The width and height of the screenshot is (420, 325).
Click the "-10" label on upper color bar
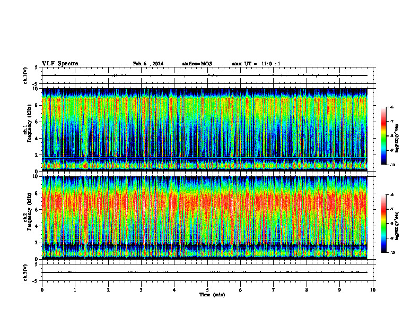(x=392, y=165)
